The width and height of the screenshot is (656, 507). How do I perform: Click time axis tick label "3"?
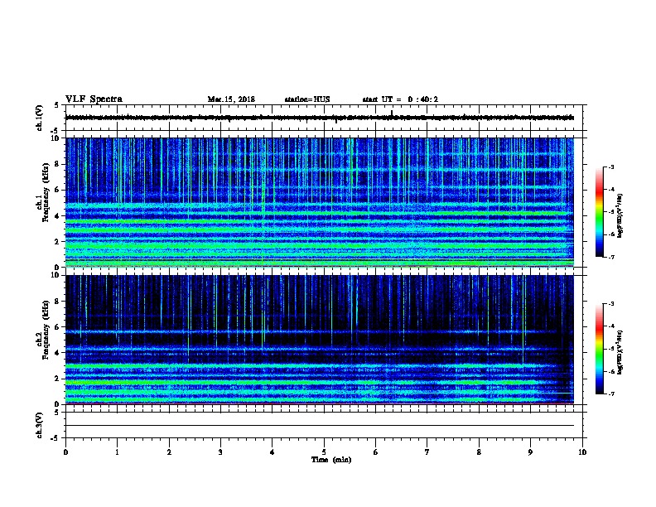click(x=220, y=452)
